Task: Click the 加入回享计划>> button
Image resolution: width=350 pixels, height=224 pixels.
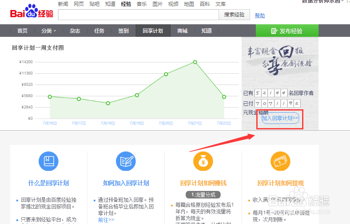Action: click(x=280, y=118)
